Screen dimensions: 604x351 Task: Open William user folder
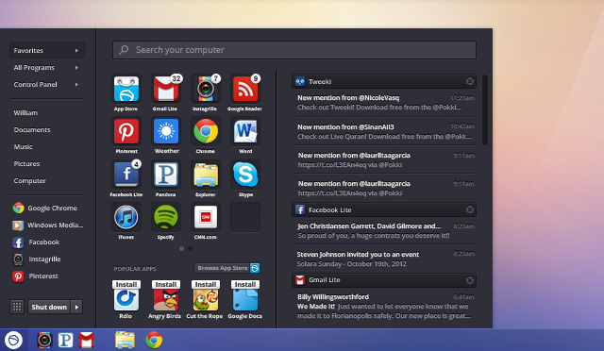click(25, 113)
